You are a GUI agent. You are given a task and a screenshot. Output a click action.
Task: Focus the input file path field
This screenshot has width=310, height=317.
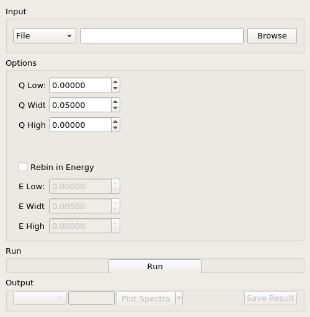[162, 36]
